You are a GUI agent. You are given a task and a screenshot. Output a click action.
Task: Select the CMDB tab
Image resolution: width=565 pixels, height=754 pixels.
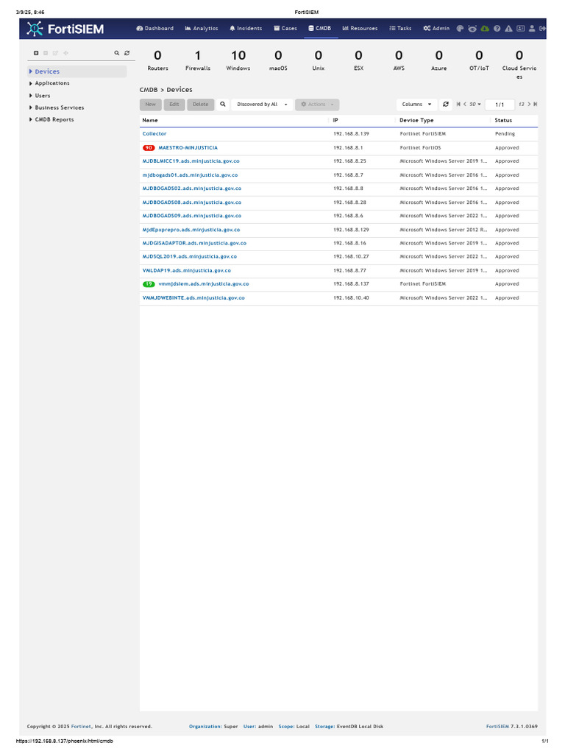(319, 29)
